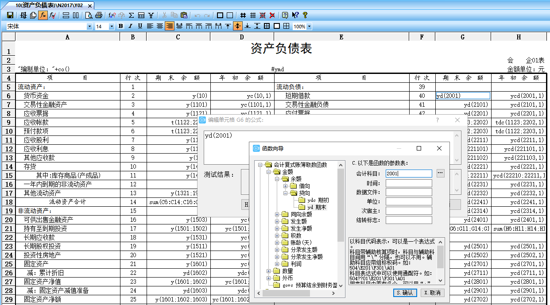Click the X.取消 cancel button
Image resolution: width=550 pixels, height=305 pixels.
click(432, 293)
